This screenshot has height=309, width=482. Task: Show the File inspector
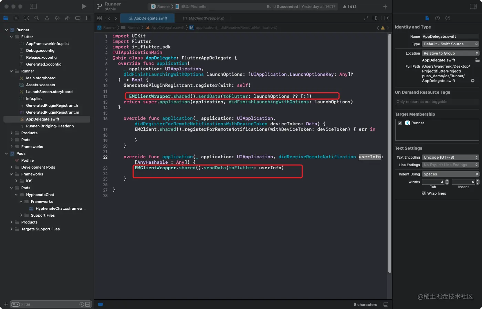pos(427,18)
